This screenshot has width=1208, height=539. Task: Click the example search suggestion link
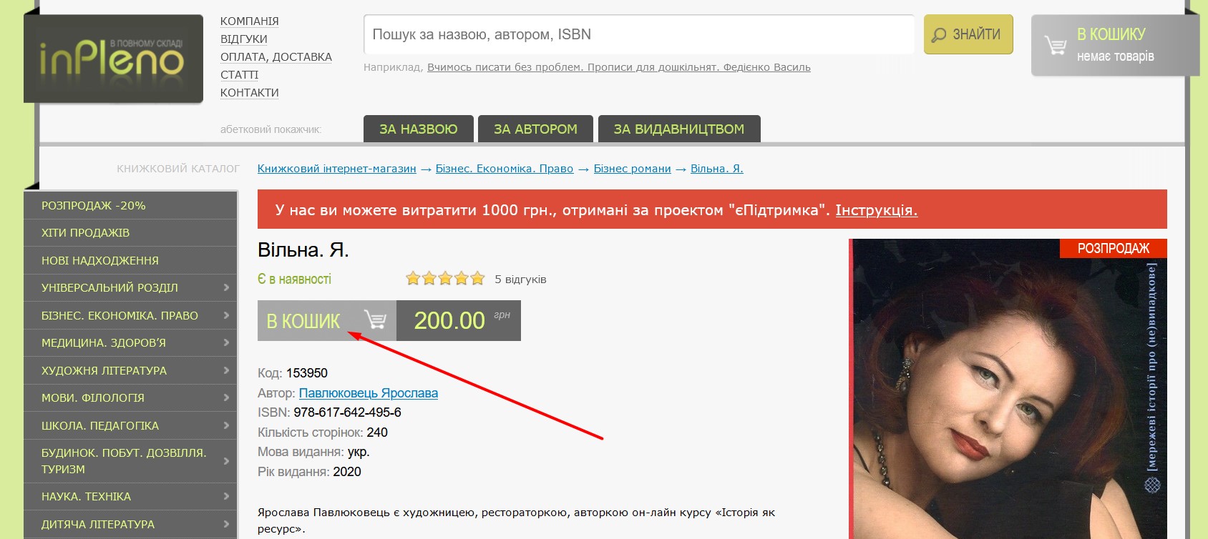pos(619,67)
